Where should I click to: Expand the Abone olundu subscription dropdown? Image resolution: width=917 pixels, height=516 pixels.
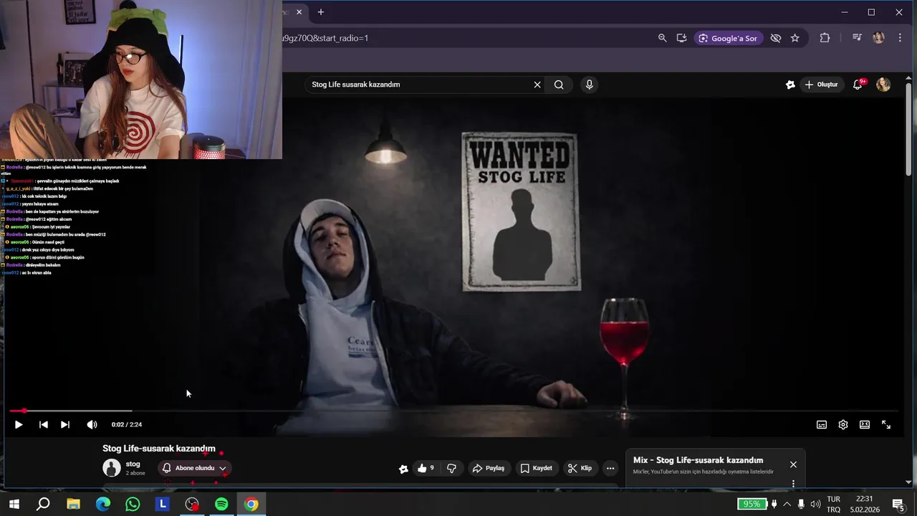click(x=223, y=468)
